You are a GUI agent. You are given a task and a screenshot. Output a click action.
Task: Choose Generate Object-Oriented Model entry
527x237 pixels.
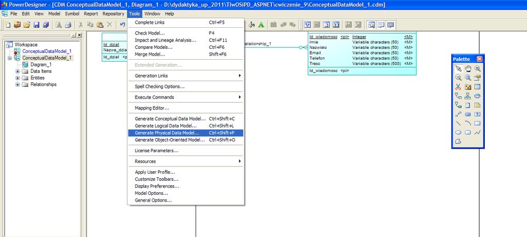tap(186, 140)
